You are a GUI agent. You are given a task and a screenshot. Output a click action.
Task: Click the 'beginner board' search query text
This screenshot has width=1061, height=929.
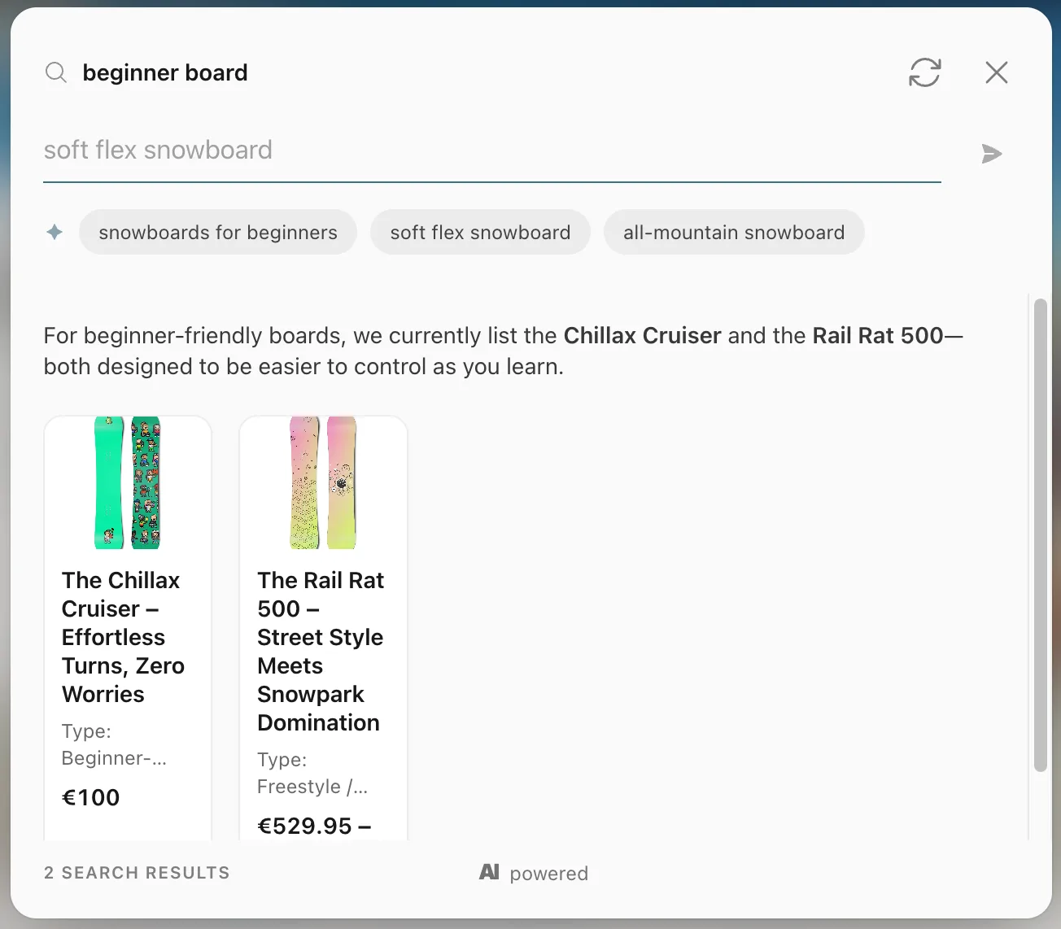click(165, 72)
